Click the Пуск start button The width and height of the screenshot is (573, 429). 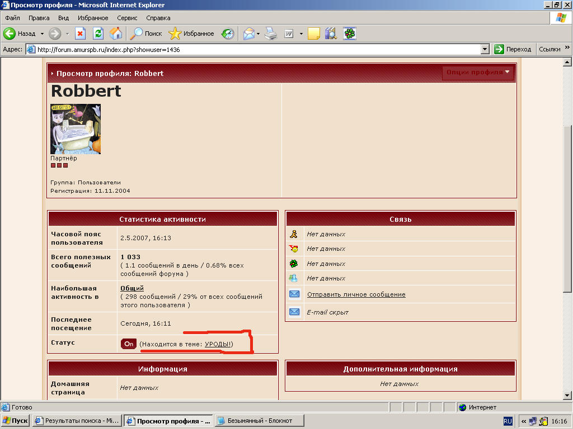tap(16, 421)
